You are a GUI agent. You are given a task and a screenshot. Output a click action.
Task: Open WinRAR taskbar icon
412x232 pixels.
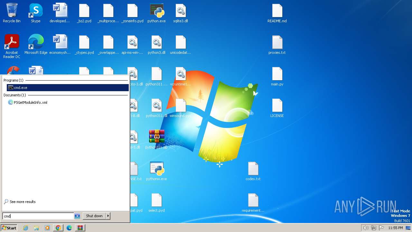80,228
